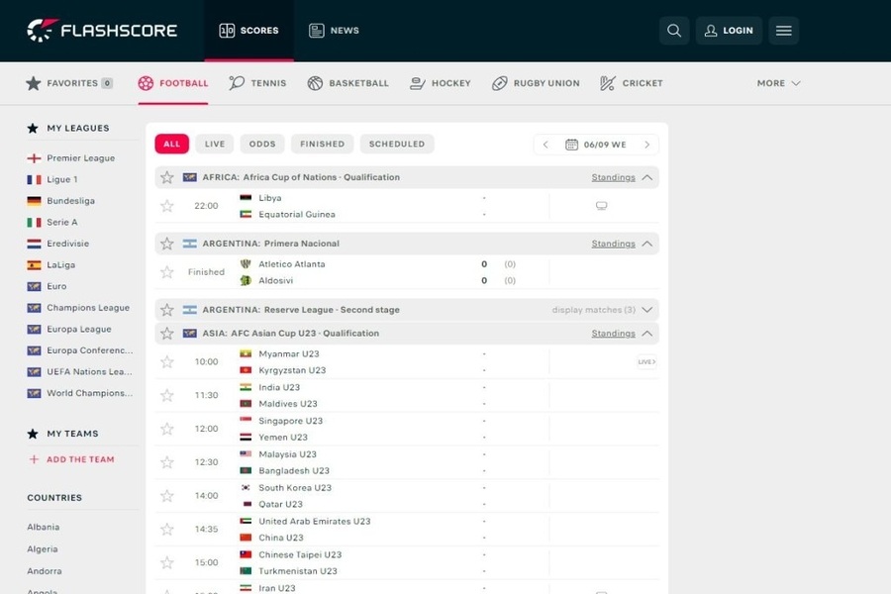Click the Italy flag beside Serie A
Viewport: 891px width, 594px height.
[x=34, y=222]
